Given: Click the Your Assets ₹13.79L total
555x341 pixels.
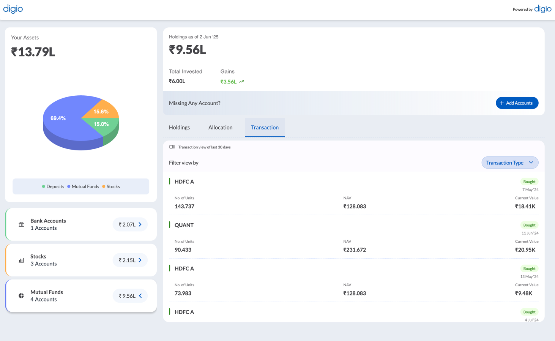Looking at the screenshot, I should 33,52.
